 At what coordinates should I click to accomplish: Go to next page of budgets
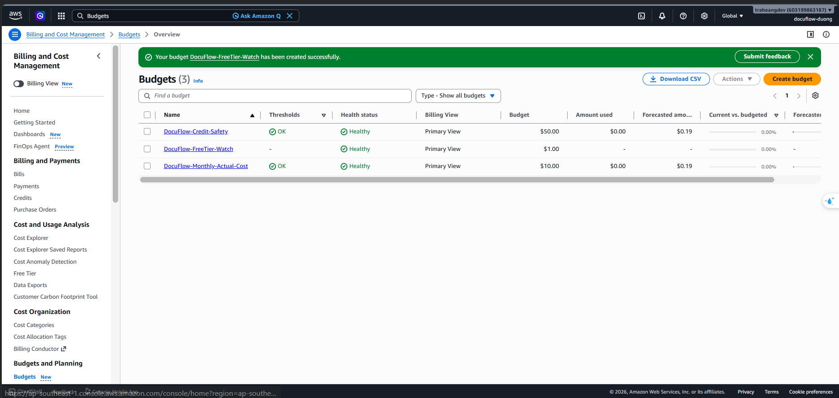799,96
